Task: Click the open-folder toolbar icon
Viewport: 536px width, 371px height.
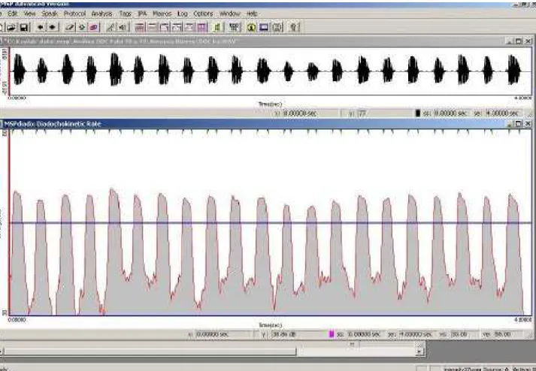Action: (11, 27)
